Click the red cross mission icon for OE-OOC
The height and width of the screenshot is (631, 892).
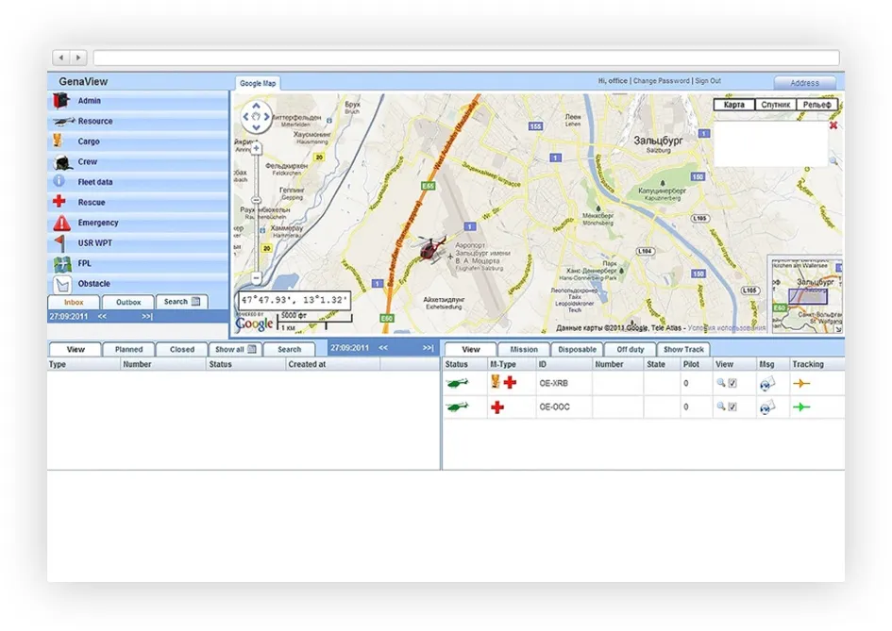(497, 407)
